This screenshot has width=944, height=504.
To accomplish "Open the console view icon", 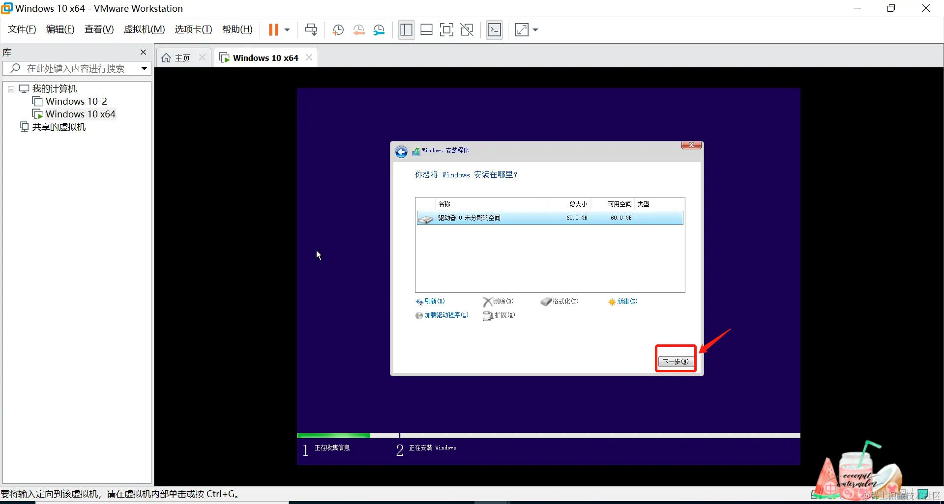I will tap(494, 30).
